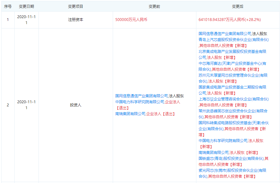The image size is (280, 183).
Task: Open 国家集成电路产业投资基金二期股份有限公司 link
Action: pyautogui.click(x=232, y=90)
